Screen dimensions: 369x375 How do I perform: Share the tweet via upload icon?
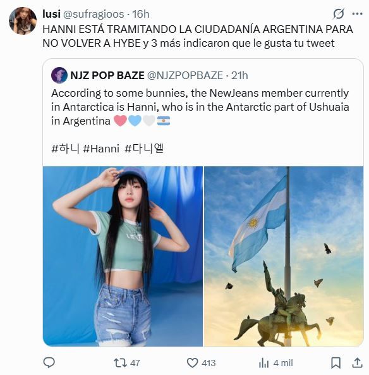pyautogui.click(x=357, y=362)
